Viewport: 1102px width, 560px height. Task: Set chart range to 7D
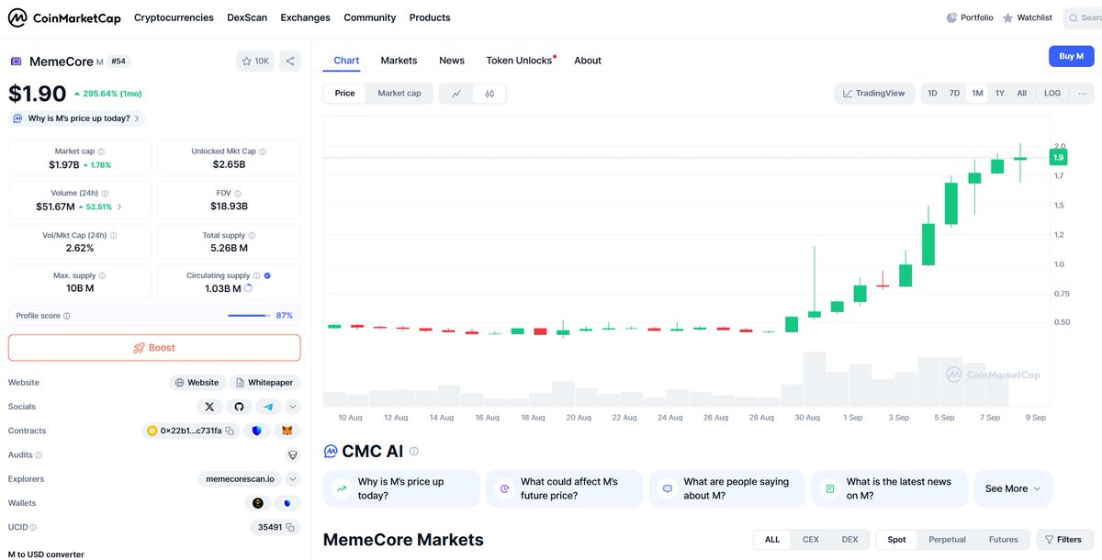[955, 93]
